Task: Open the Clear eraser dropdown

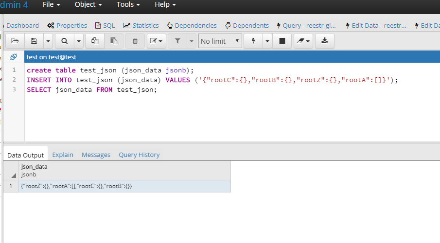Action: [303, 41]
